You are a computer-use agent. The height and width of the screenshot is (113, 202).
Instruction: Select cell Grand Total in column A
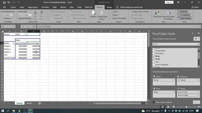9,58
